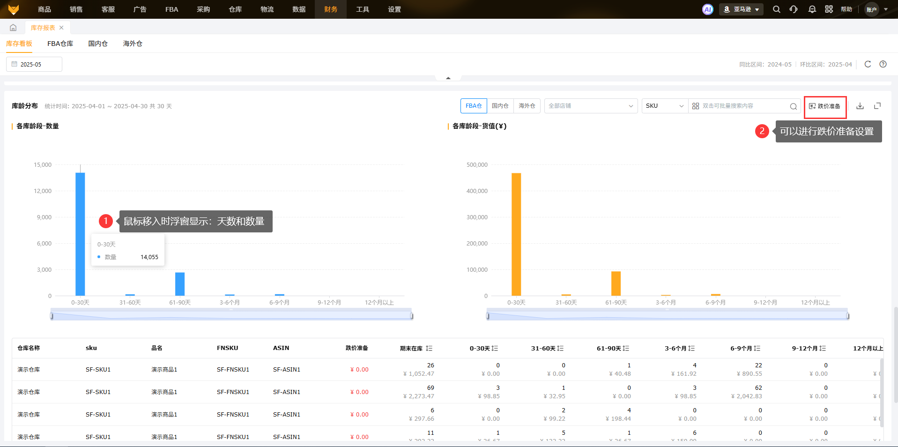
Task: Open the 2025-05 month picker field
Action: pos(34,64)
